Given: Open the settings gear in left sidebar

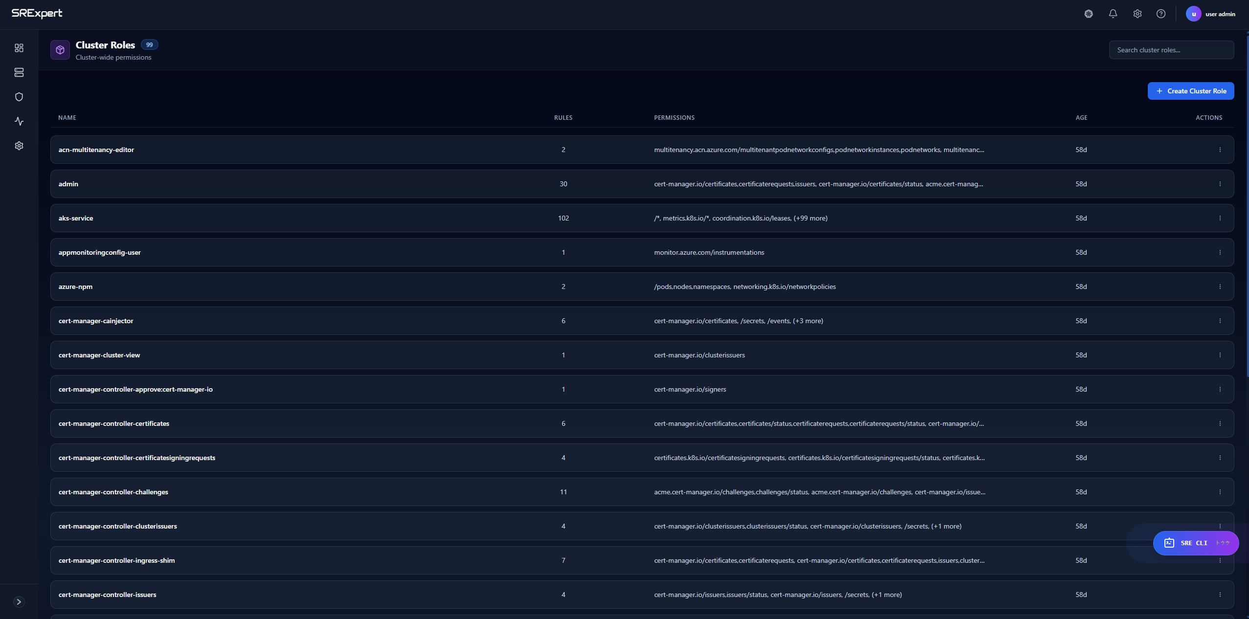Looking at the screenshot, I should 19,145.
